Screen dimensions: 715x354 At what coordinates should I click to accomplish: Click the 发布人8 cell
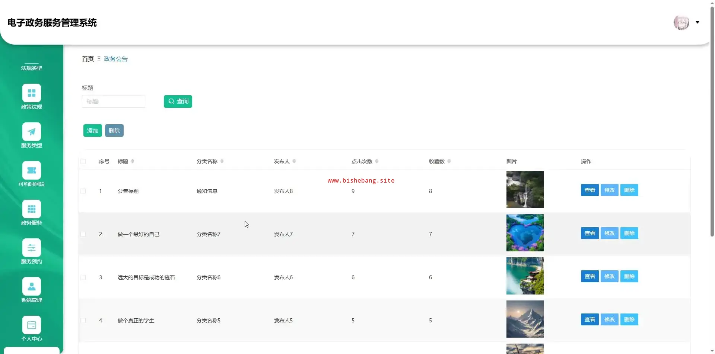coord(283,191)
